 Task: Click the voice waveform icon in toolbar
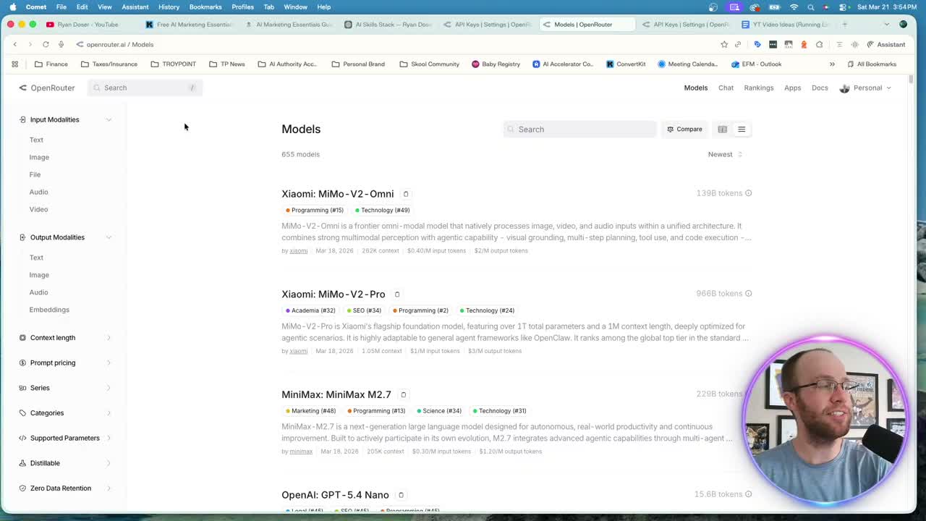(x=855, y=44)
